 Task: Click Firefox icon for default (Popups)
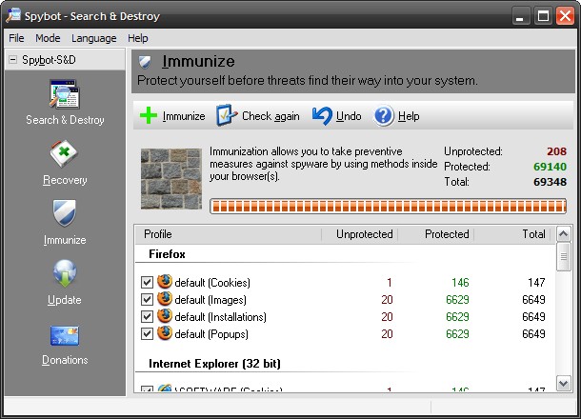165,333
